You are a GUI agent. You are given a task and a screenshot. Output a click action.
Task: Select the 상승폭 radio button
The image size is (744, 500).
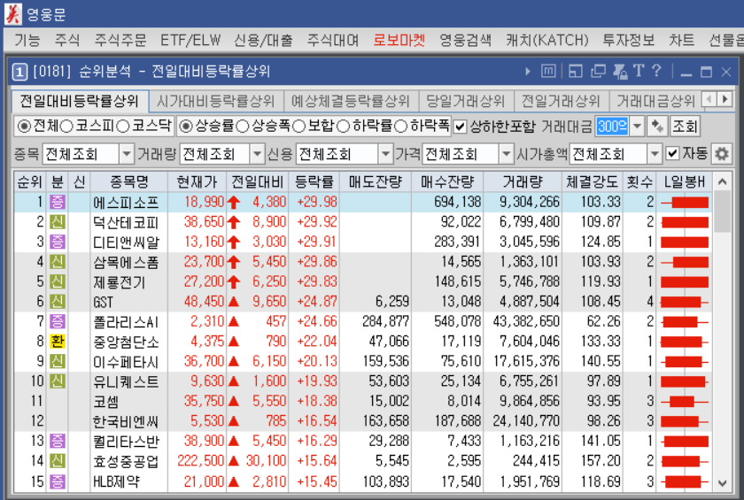click(243, 126)
